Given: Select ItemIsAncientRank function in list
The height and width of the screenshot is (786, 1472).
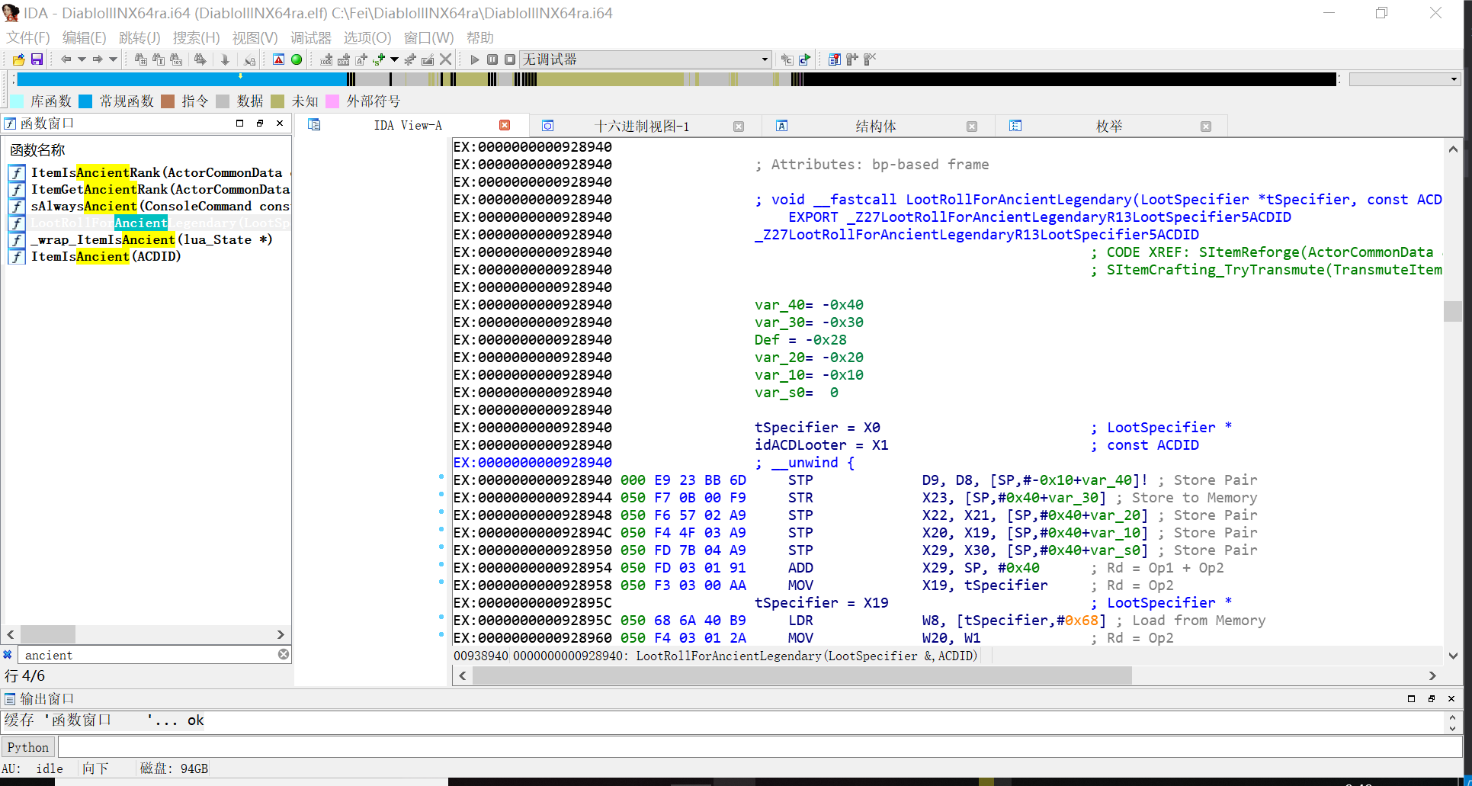Looking at the screenshot, I should pos(149,172).
